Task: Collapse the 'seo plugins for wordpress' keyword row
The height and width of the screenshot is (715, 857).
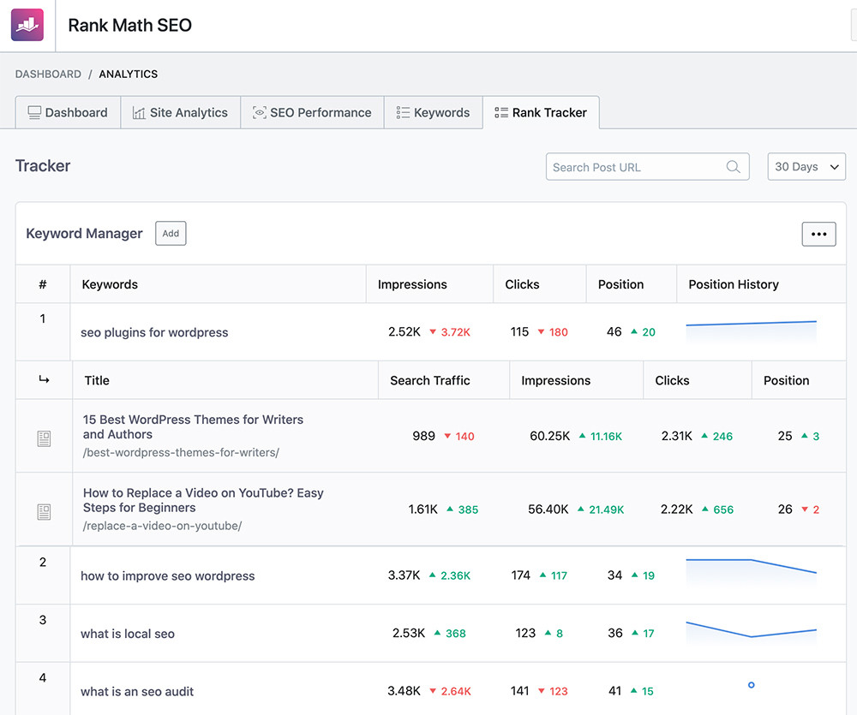Action: pos(154,332)
